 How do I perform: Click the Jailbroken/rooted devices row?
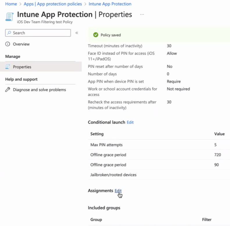pyautogui.click(x=159, y=175)
